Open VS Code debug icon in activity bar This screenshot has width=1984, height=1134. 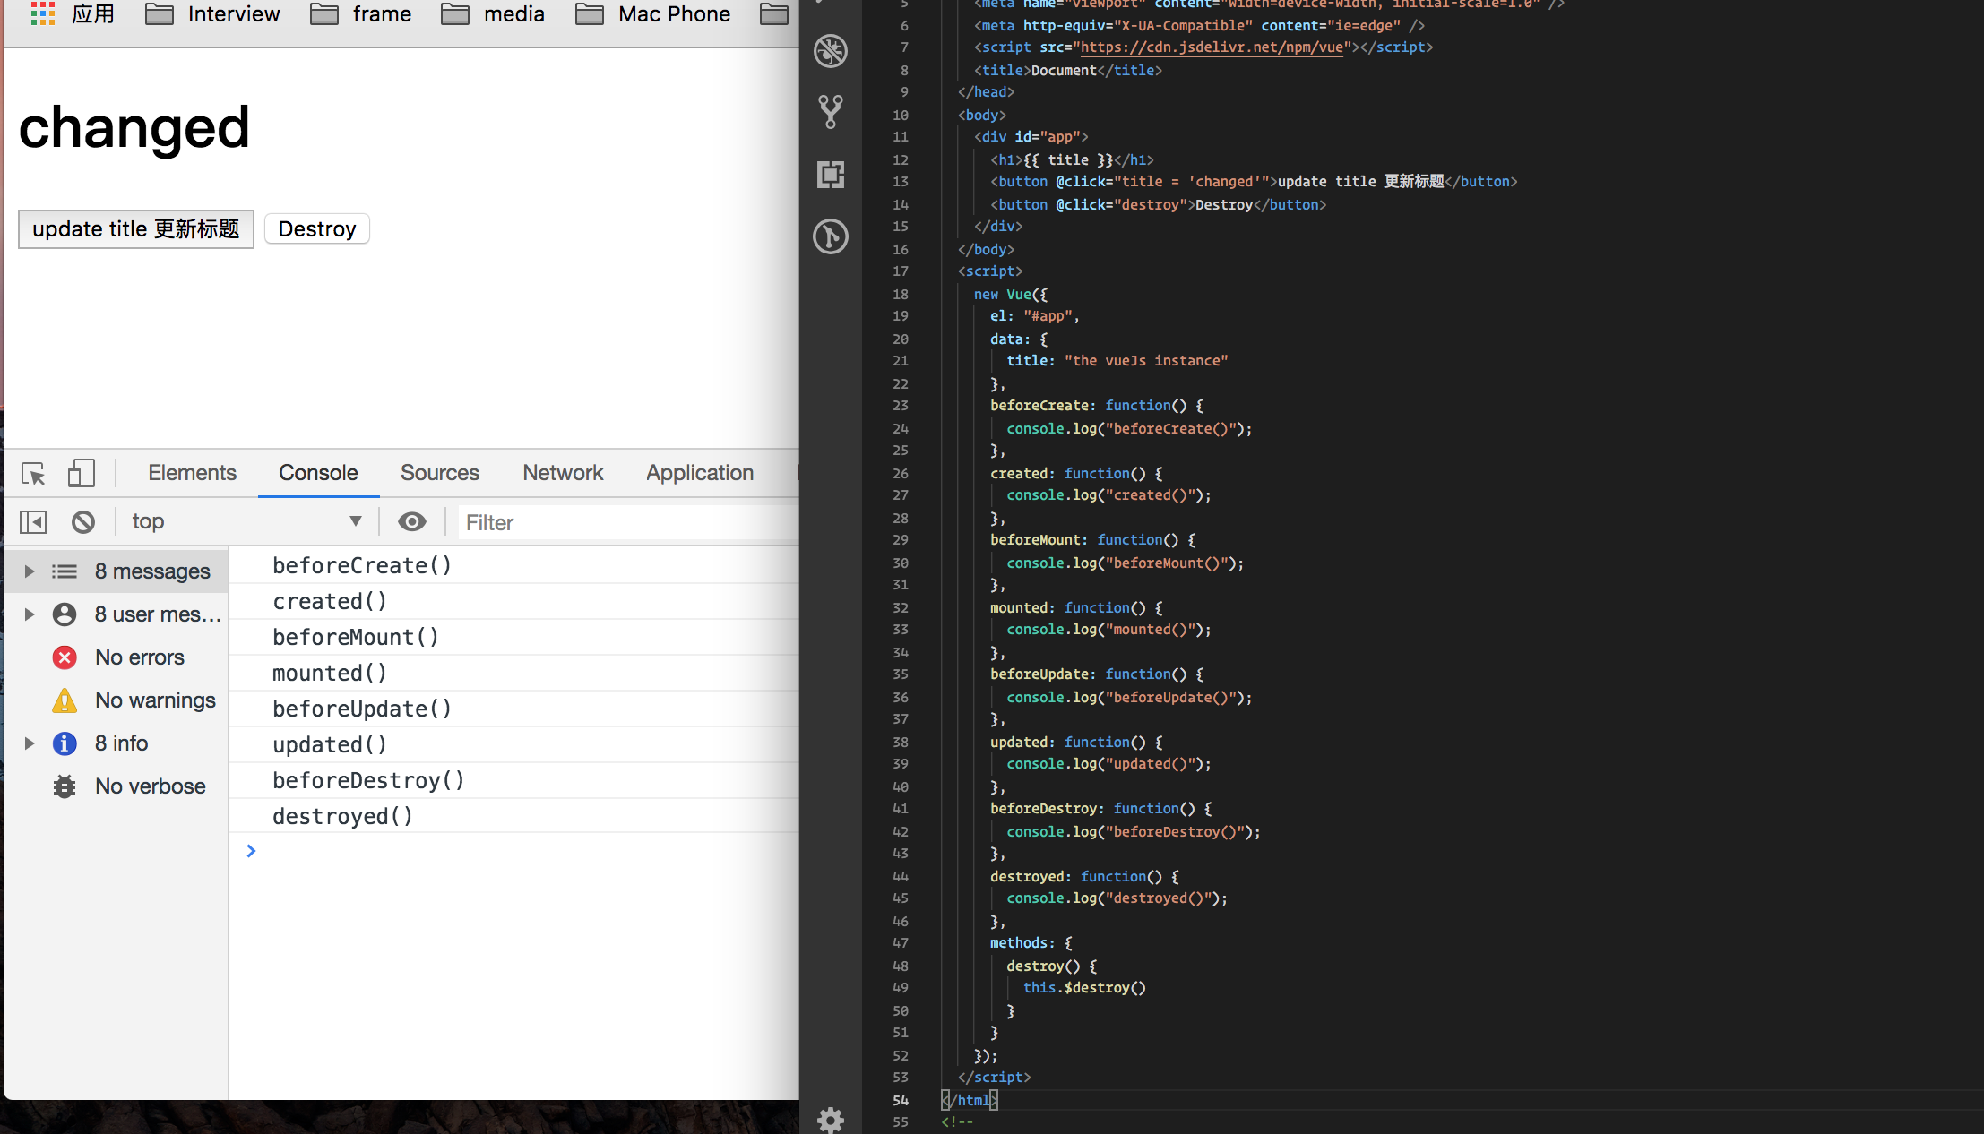[x=831, y=51]
